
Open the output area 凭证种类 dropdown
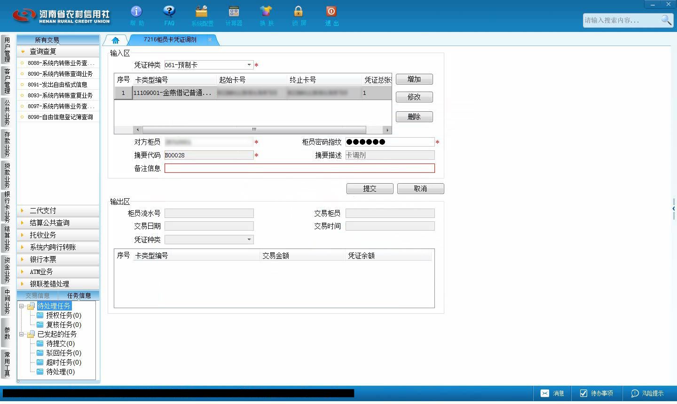[249, 240]
